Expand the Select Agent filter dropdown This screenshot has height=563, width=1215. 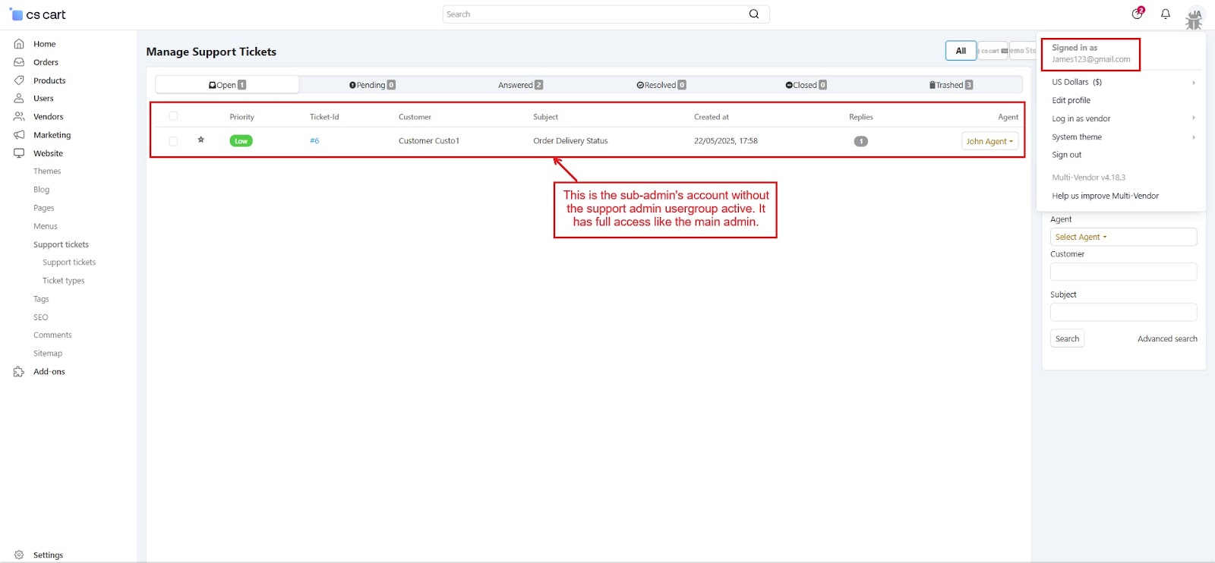[1081, 237]
